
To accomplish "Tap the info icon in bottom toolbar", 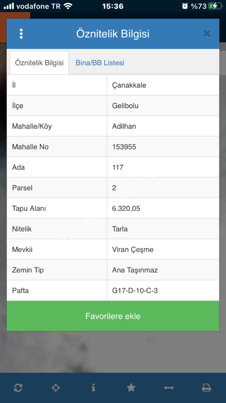I will coord(93,388).
